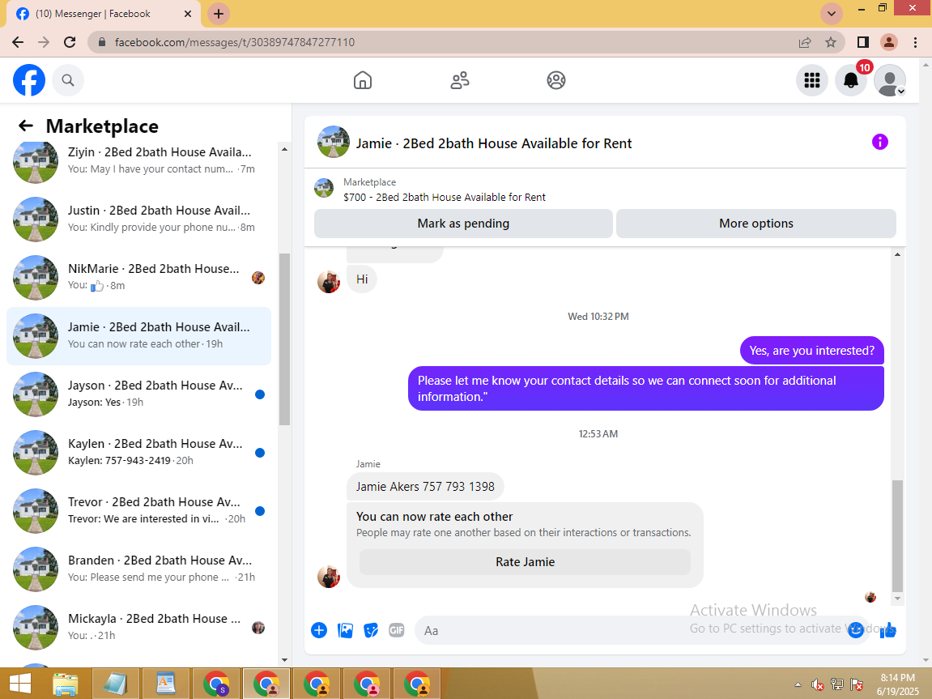Click the Yes, are you interested? message
Screen dimensions: 932x699
pyautogui.click(x=812, y=351)
